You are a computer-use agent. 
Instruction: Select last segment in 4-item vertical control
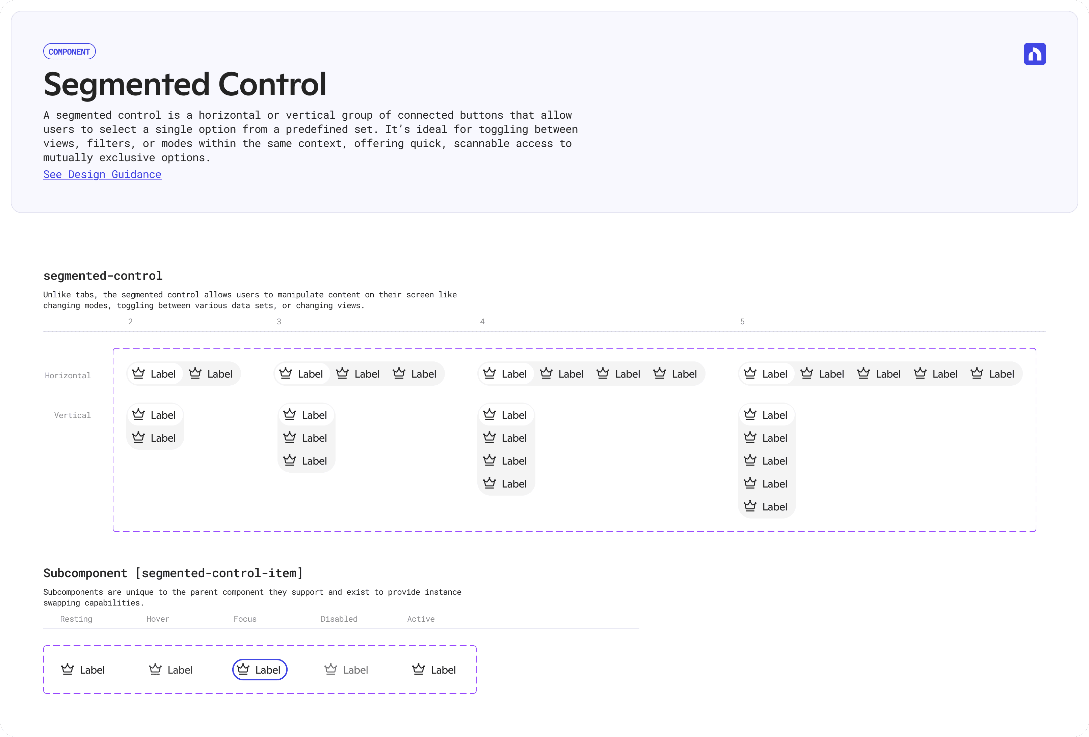coord(506,484)
